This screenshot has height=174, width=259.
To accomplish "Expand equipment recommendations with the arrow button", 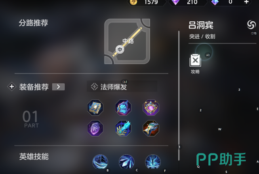I will (58, 87).
